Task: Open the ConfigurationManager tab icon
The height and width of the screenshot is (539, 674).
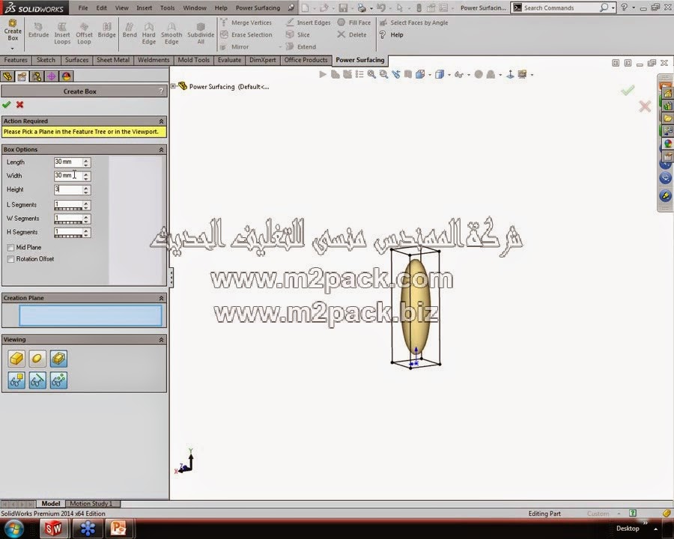Action: [x=37, y=76]
